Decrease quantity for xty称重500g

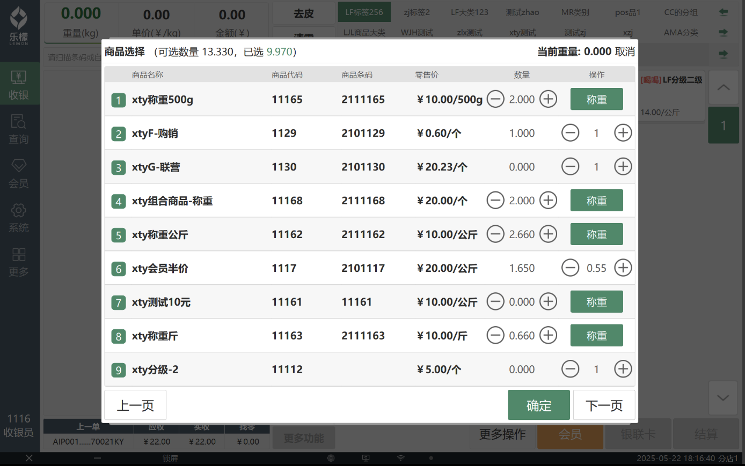pos(495,99)
